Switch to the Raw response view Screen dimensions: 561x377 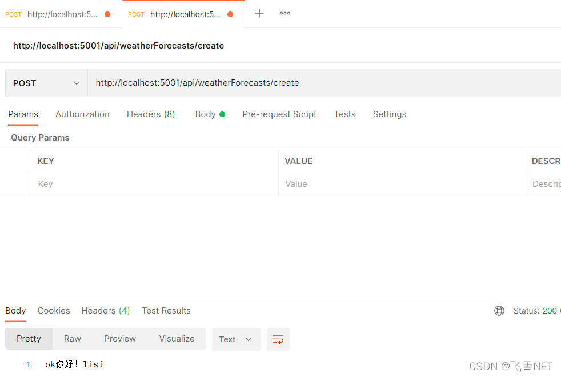click(x=72, y=339)
